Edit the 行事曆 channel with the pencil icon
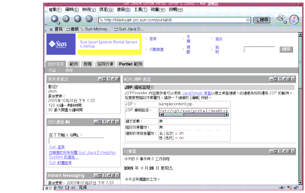This screenshot has height=193, width=305. (284, 151)
